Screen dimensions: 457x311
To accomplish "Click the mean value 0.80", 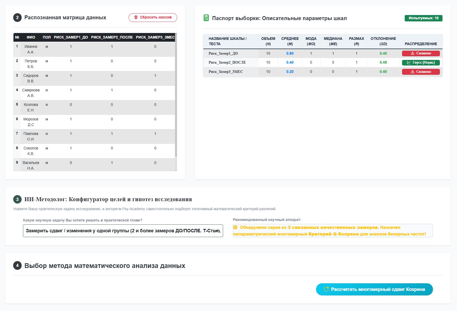I will click(290, 53).
